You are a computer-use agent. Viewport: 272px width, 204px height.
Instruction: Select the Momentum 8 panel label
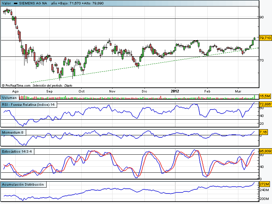[x=13, y=133]
